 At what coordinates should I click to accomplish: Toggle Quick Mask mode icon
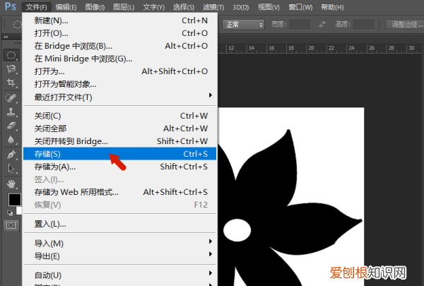(11, 225)
